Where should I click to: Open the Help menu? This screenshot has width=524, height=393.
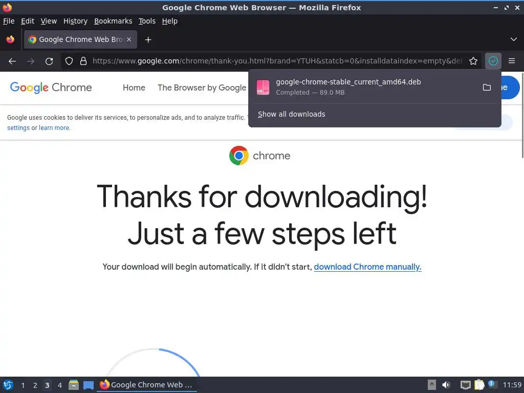[170, 21]
